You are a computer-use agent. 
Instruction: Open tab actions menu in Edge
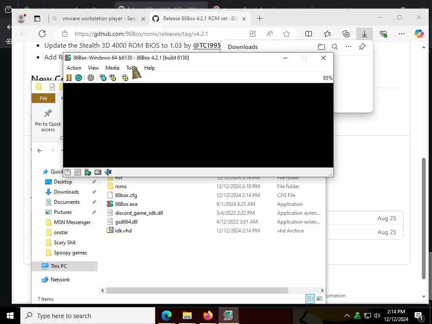[x=37, y=19]
